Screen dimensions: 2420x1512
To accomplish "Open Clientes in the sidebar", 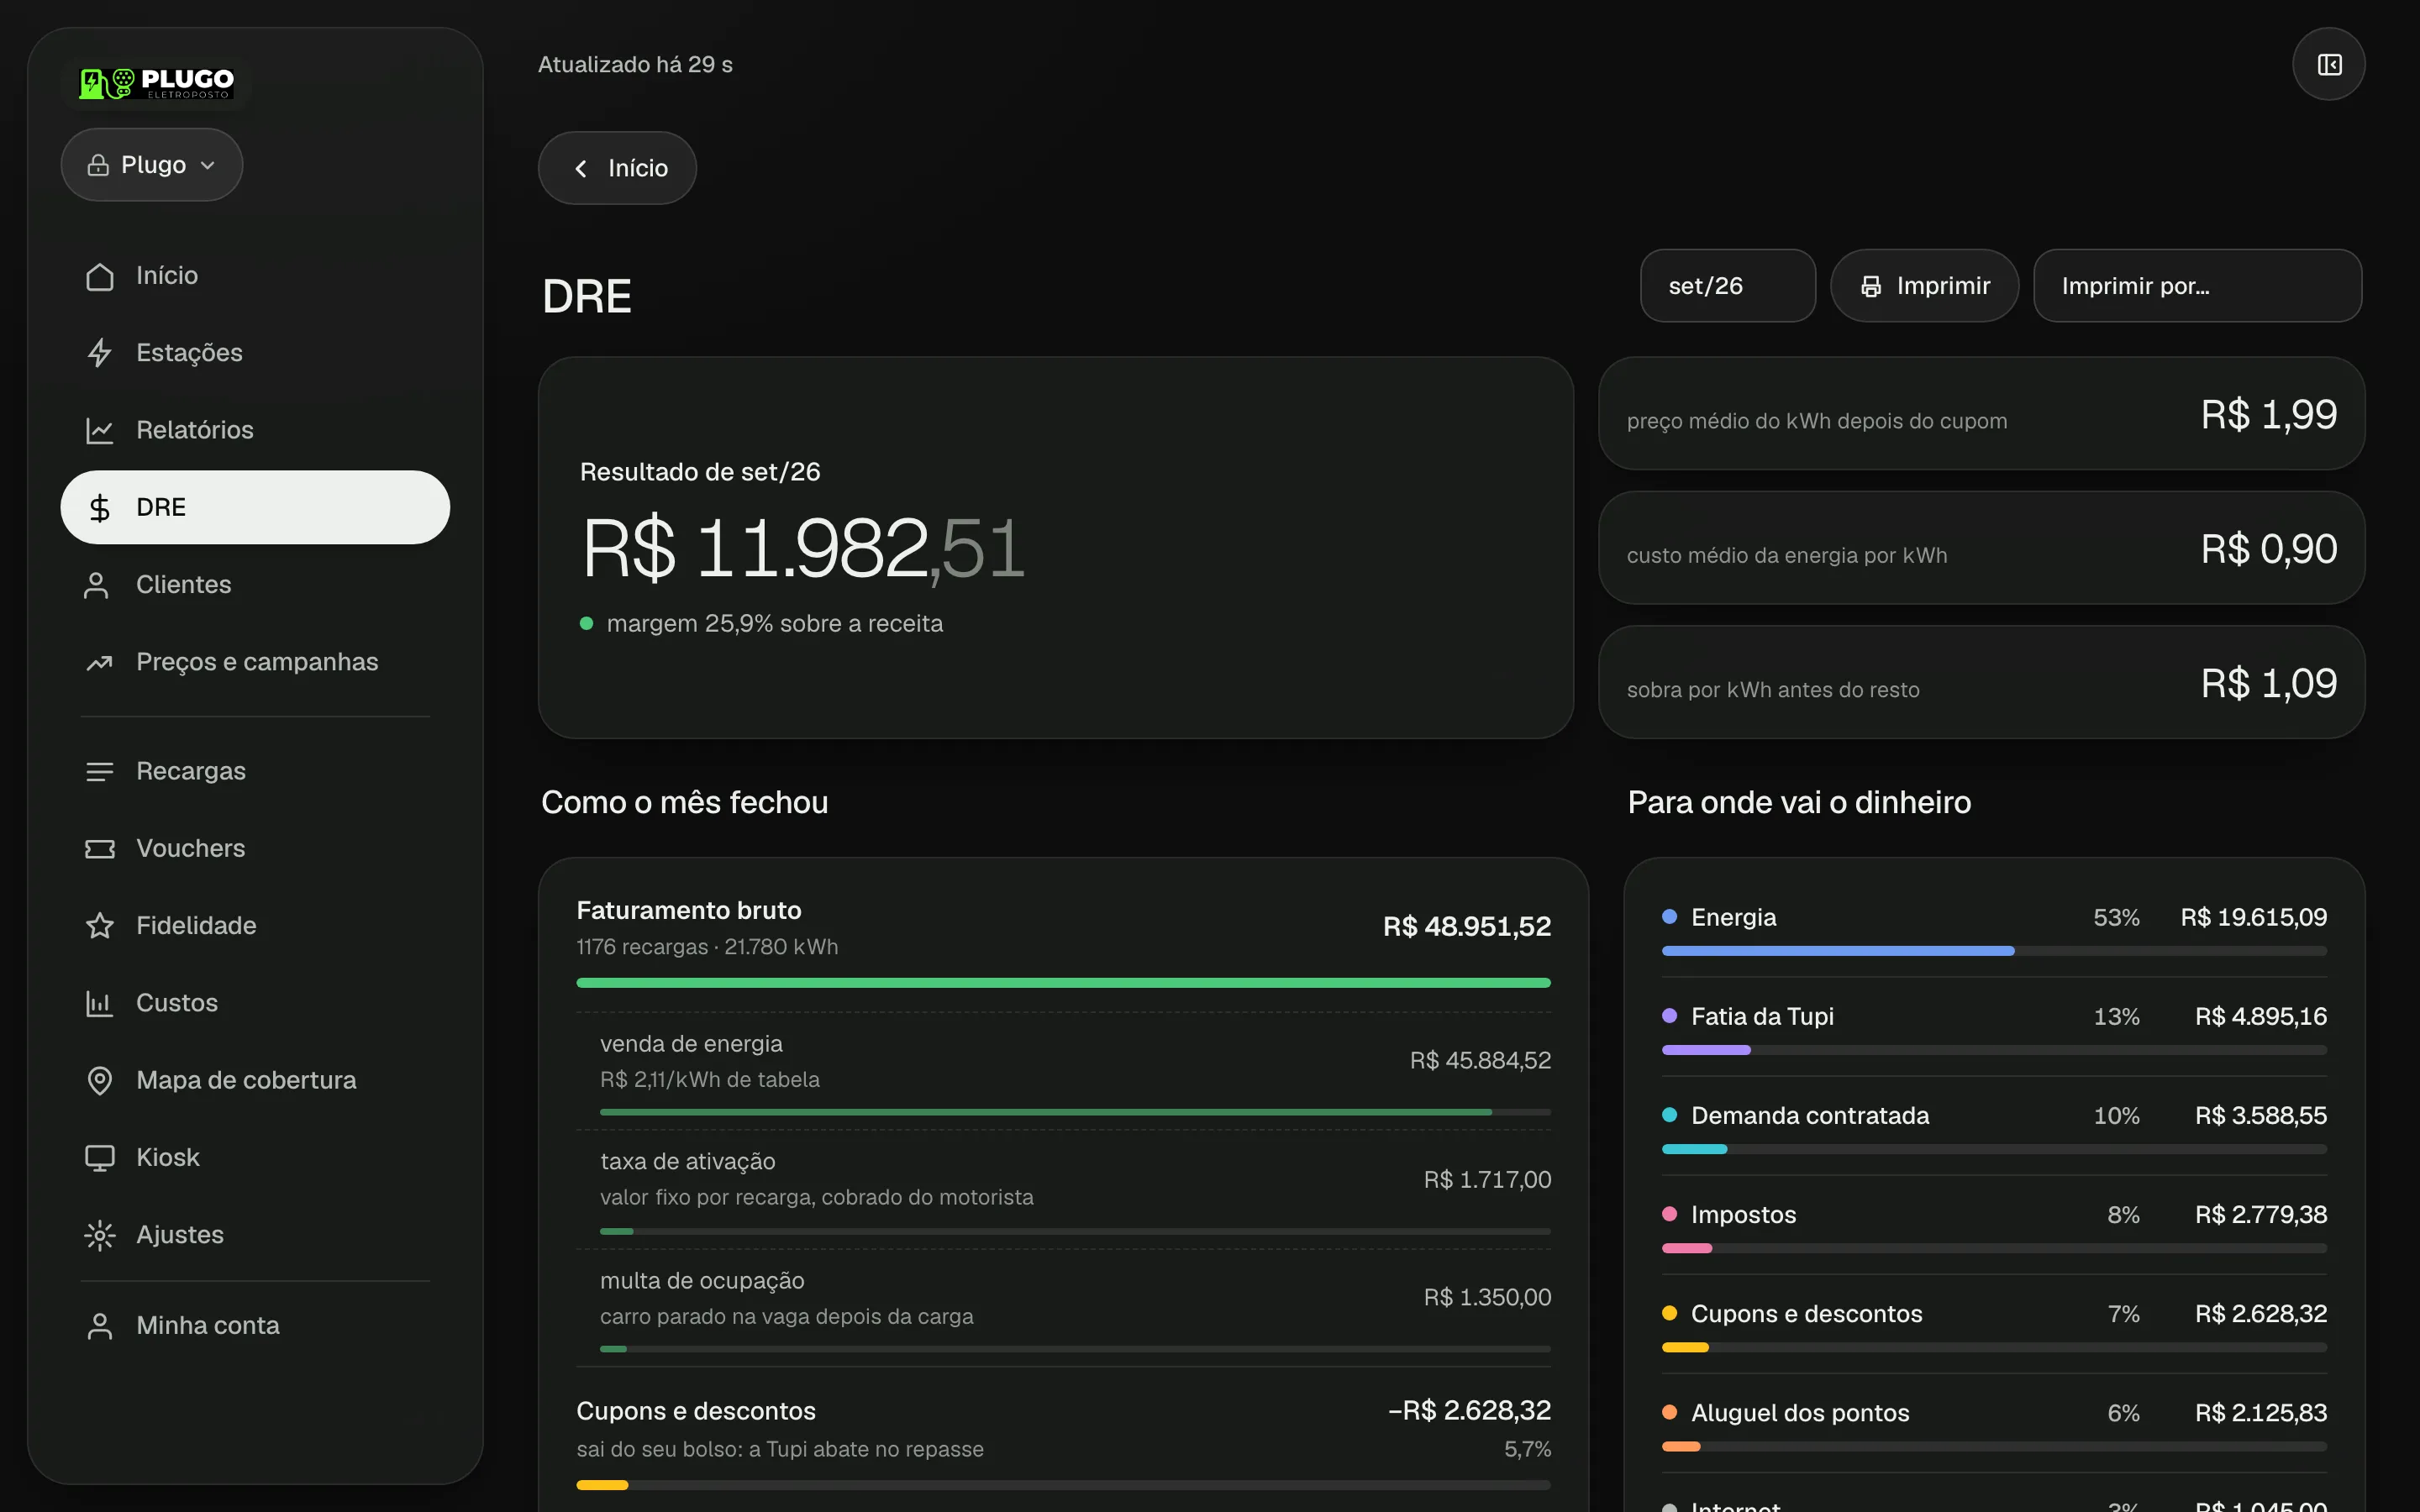I will point(255,585).
